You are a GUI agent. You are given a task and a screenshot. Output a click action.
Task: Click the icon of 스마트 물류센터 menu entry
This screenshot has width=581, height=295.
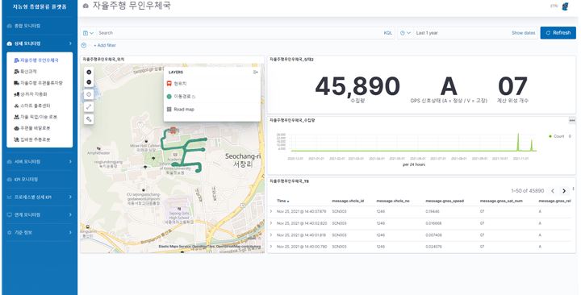point(16,106)
